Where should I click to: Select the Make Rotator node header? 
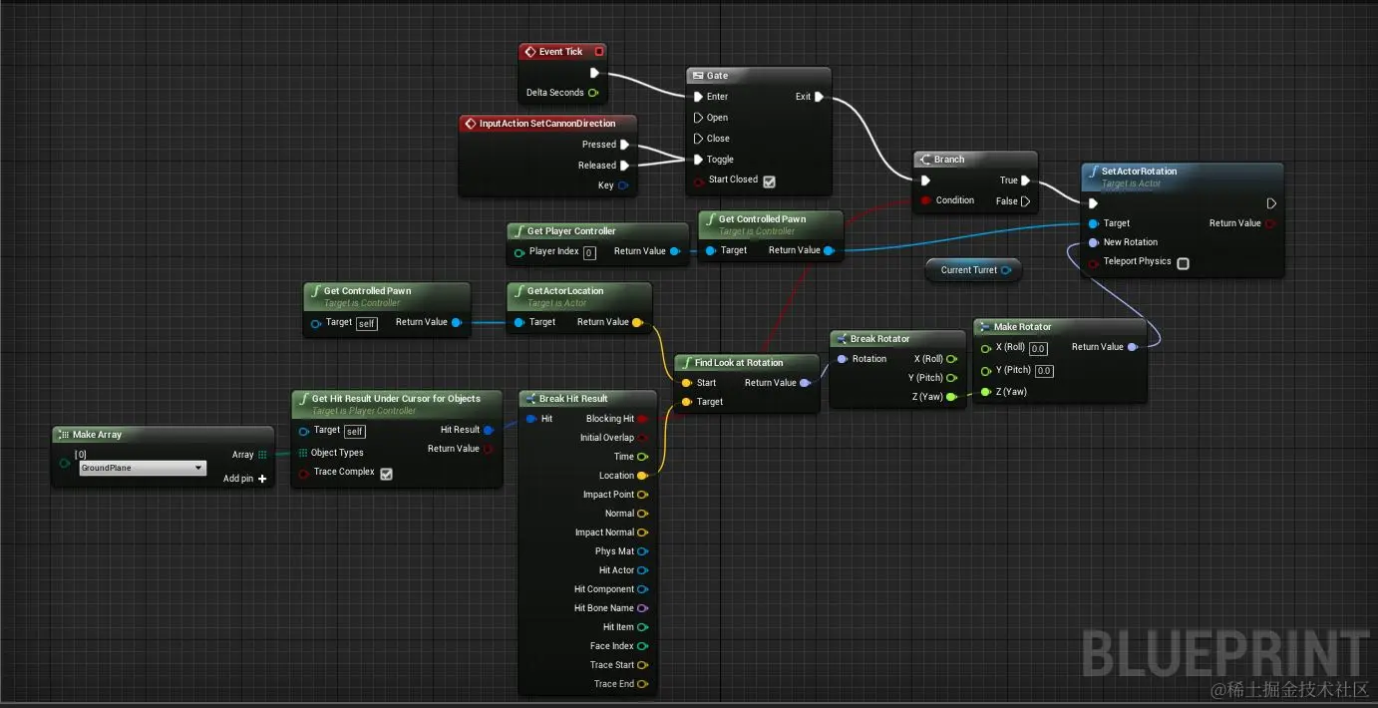1060,327
